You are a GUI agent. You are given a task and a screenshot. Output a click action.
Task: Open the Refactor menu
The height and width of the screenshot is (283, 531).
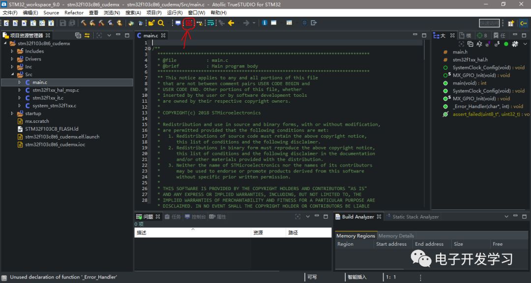pos(74,12)
